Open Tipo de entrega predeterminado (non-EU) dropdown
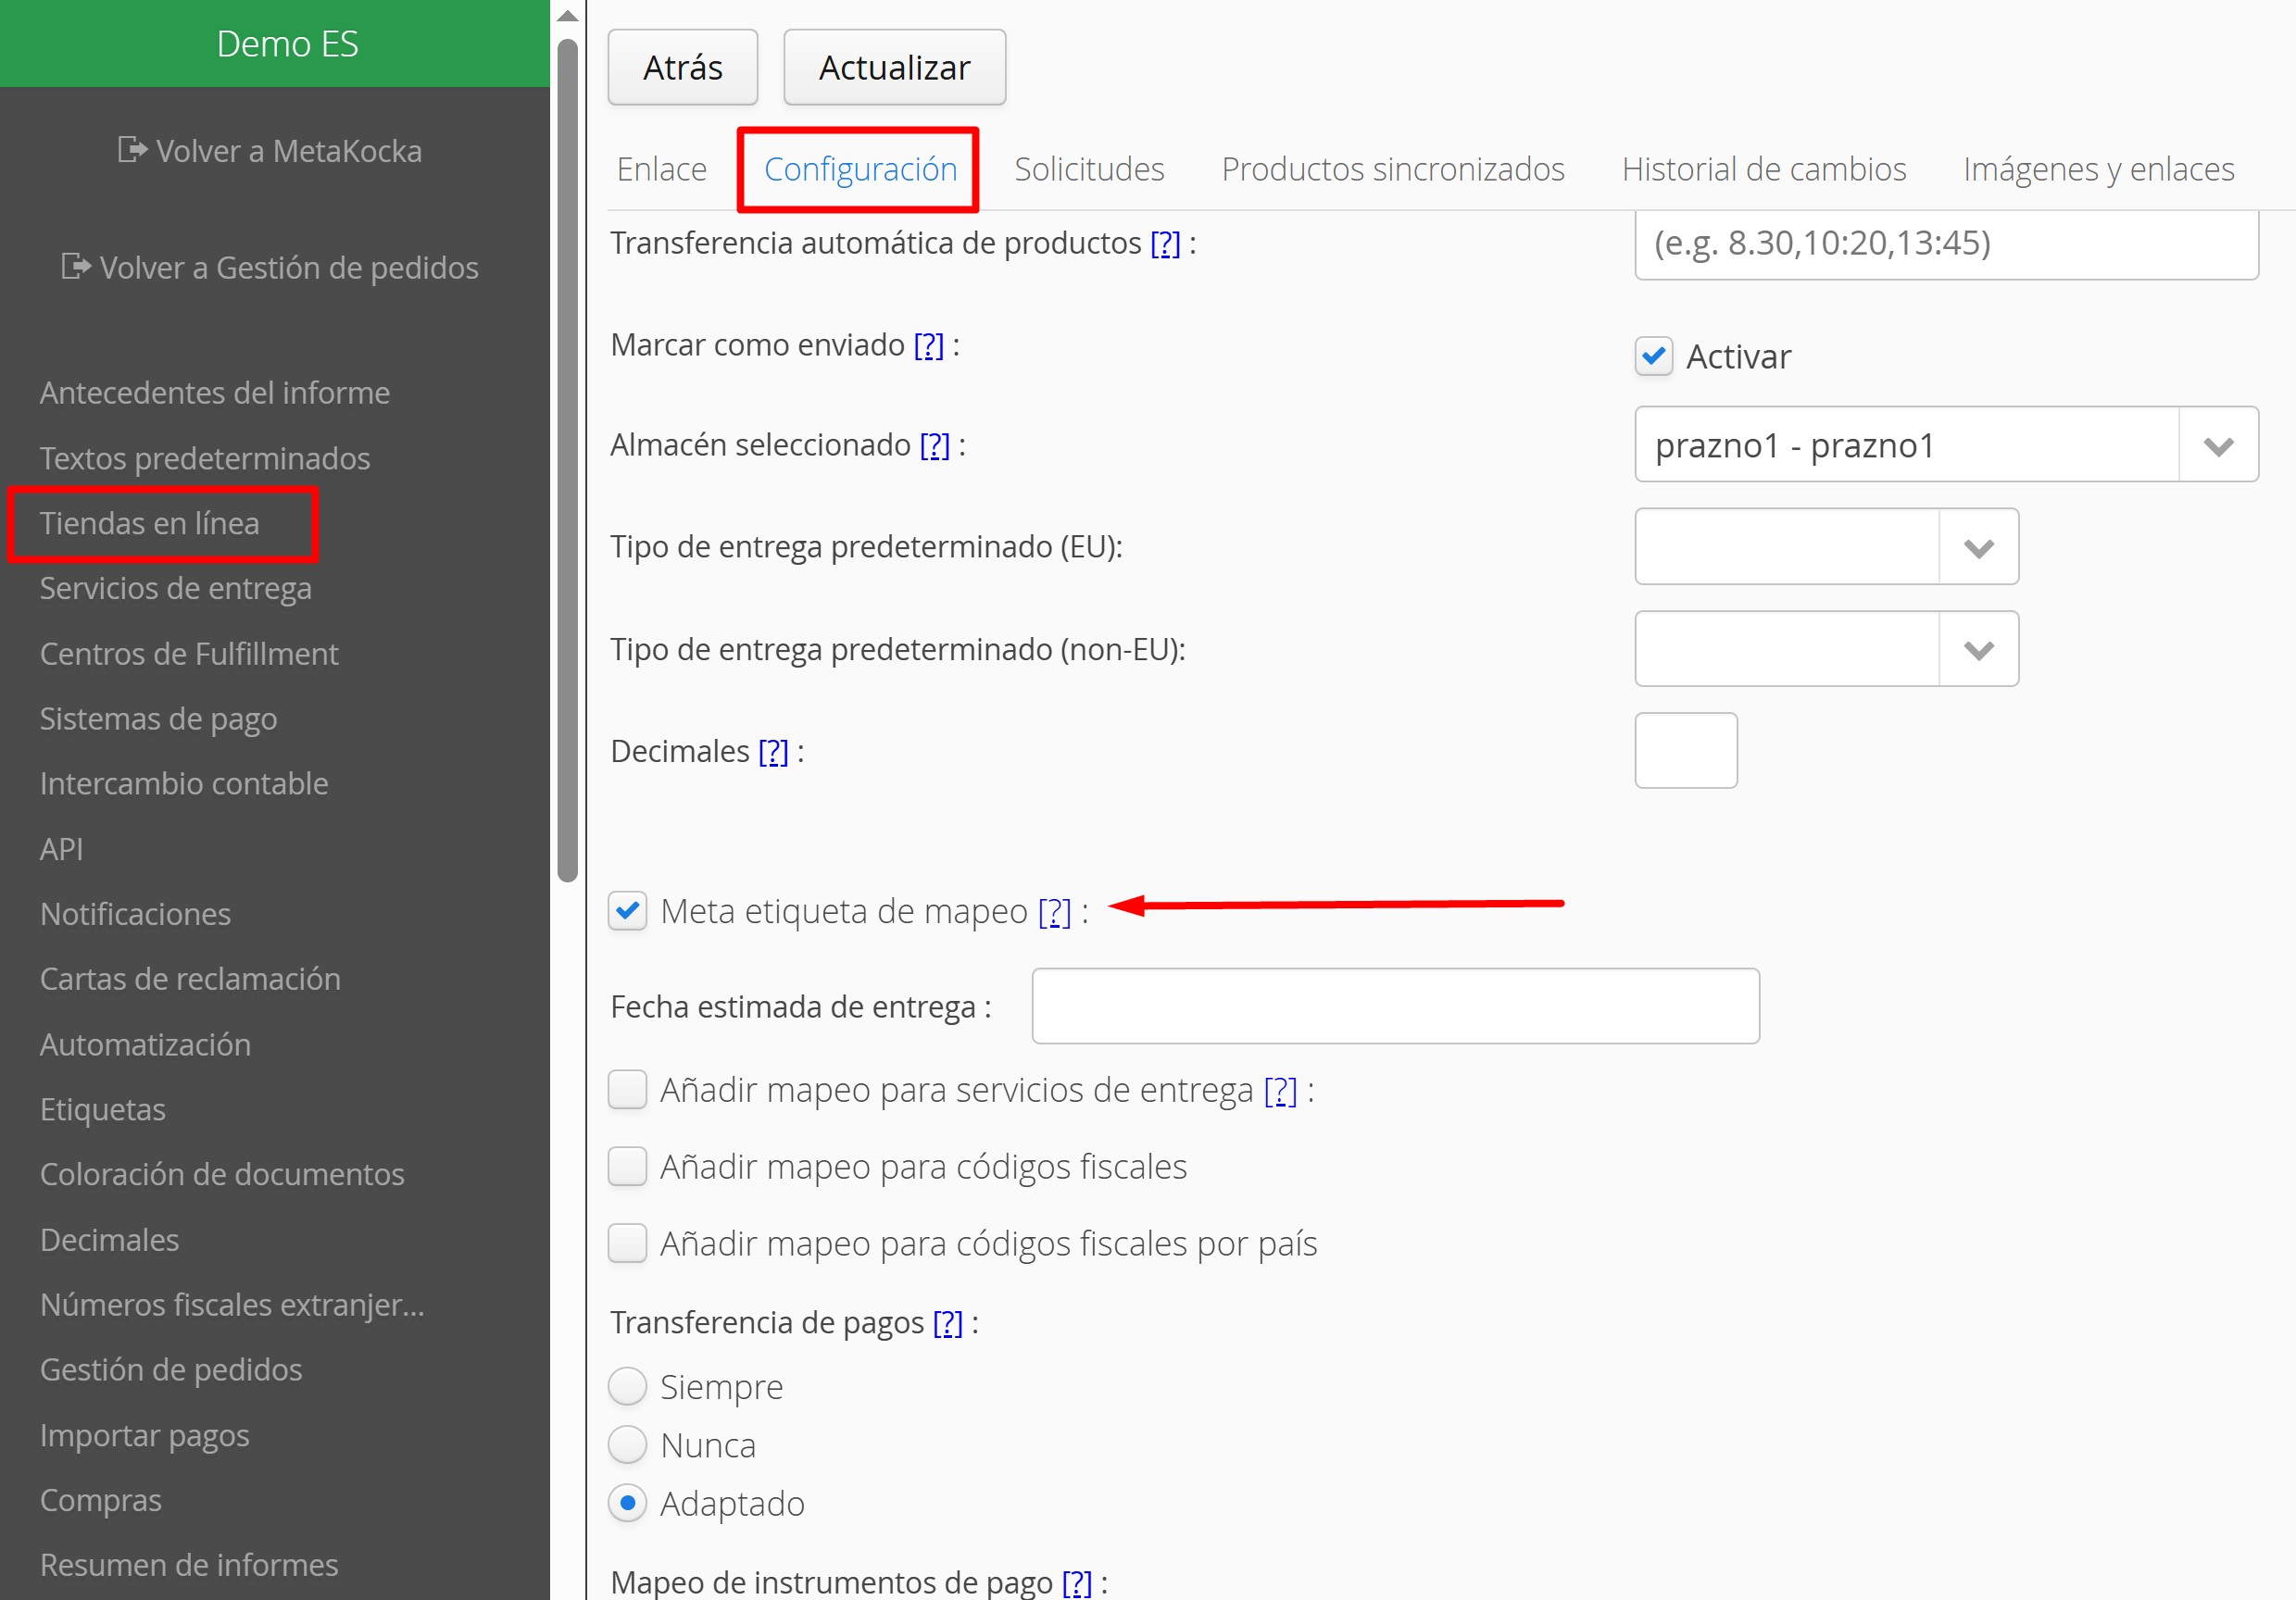This screenshot has height=1600, width=2296. [1977, 650]
